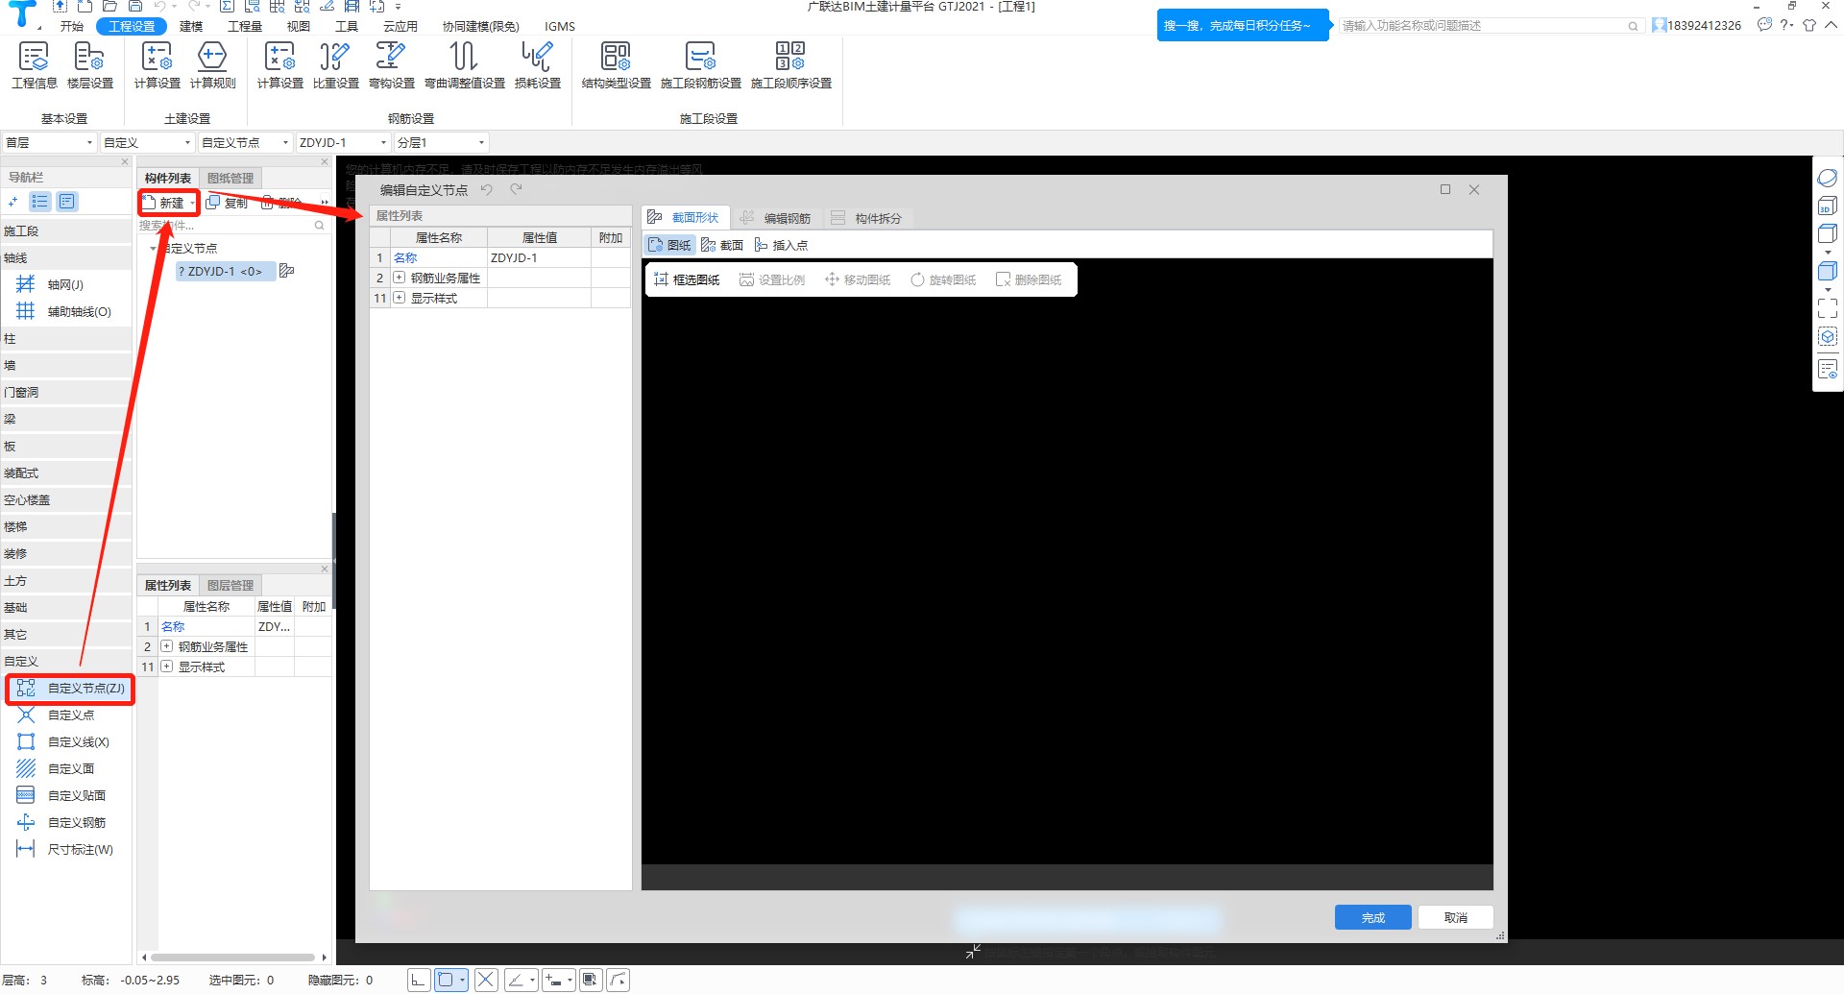Open 计算规则 calculation rules
Image resolution: width=1844 pixels, height=994 pixels.
tap(212, 65)
